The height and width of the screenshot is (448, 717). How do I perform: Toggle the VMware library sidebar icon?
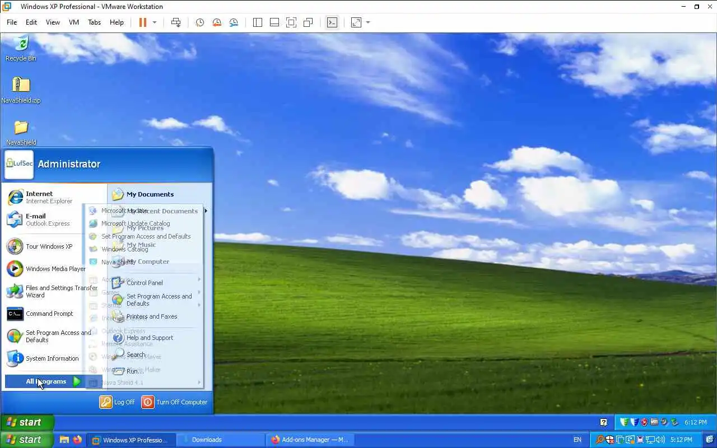pyautogui.click(x=258, y=22)
